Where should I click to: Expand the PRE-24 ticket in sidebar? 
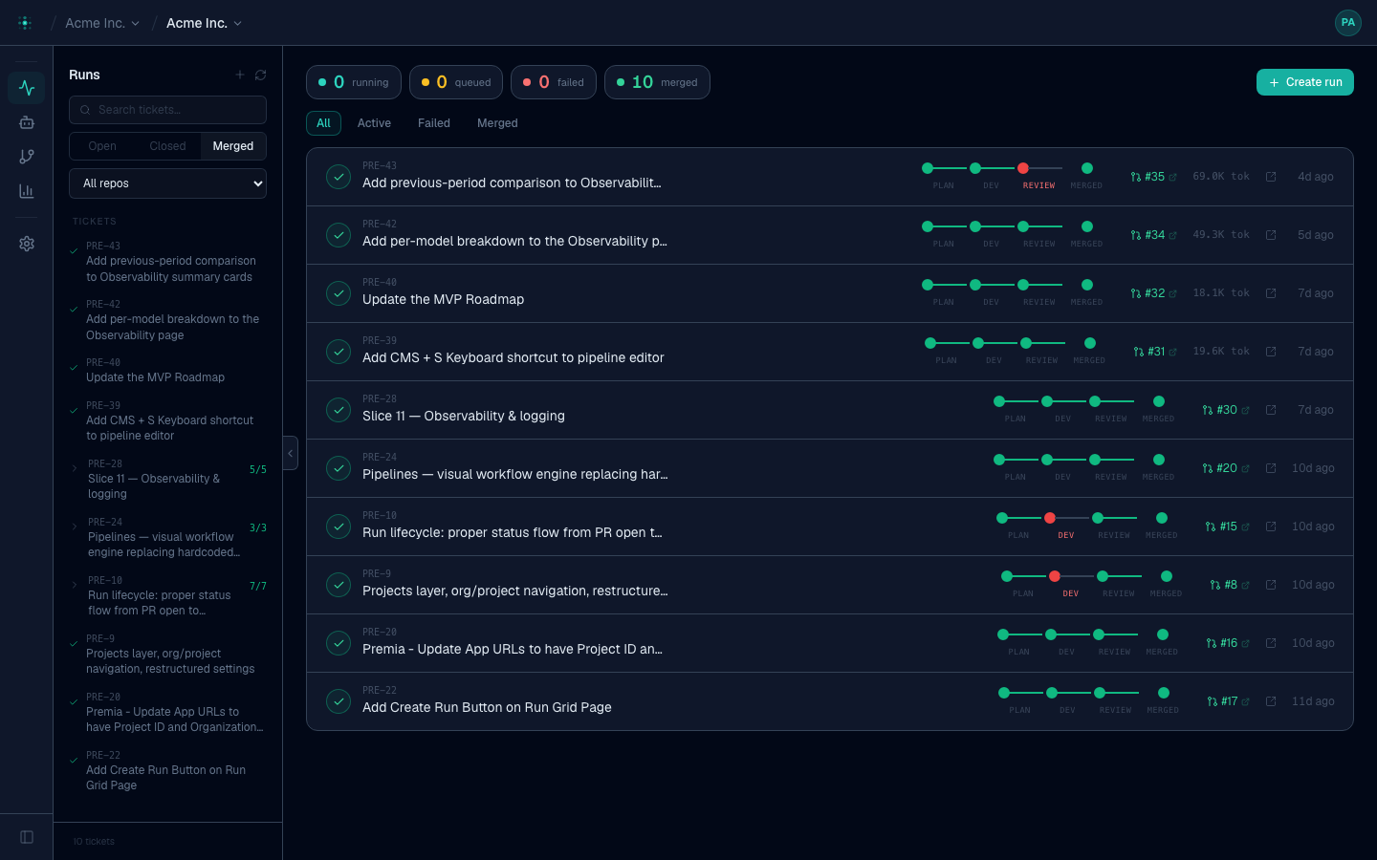point(75,527)
